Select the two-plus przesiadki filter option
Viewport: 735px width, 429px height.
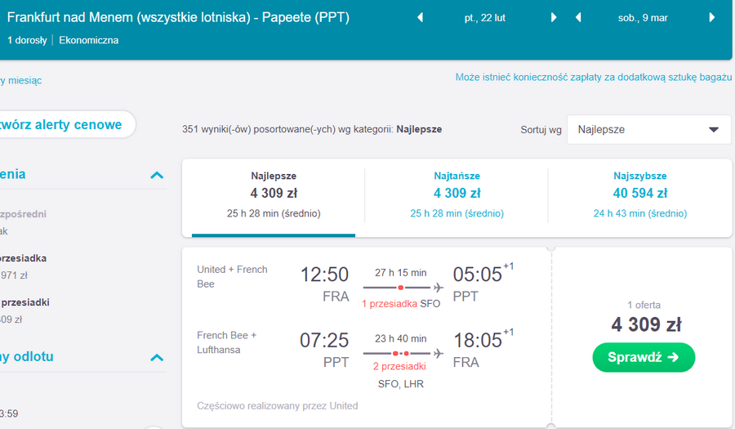tap(24, 302)
